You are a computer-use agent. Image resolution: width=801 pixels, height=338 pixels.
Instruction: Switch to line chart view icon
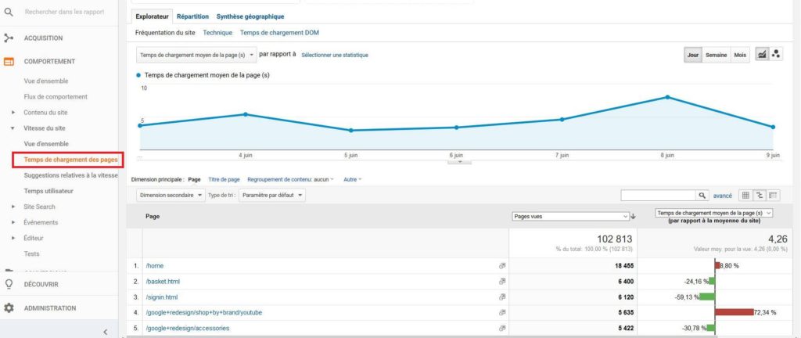762,54
